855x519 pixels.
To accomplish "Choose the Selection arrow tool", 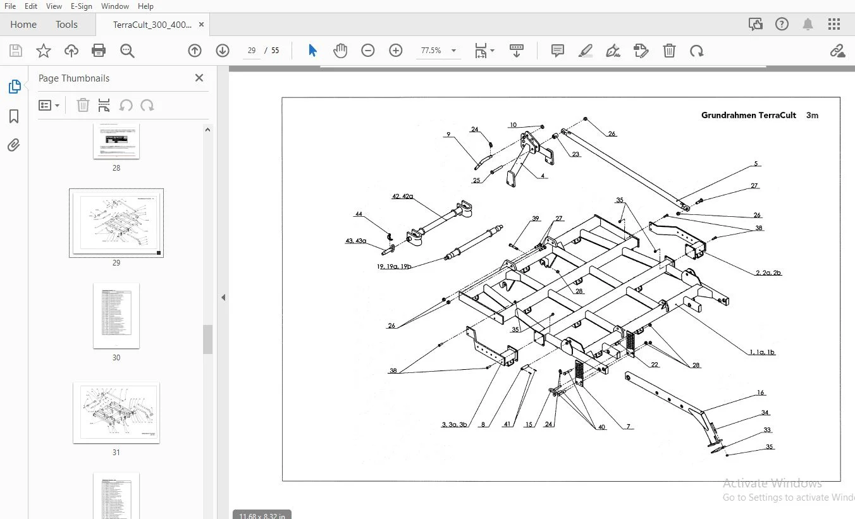I will click(x=312, y=51).
